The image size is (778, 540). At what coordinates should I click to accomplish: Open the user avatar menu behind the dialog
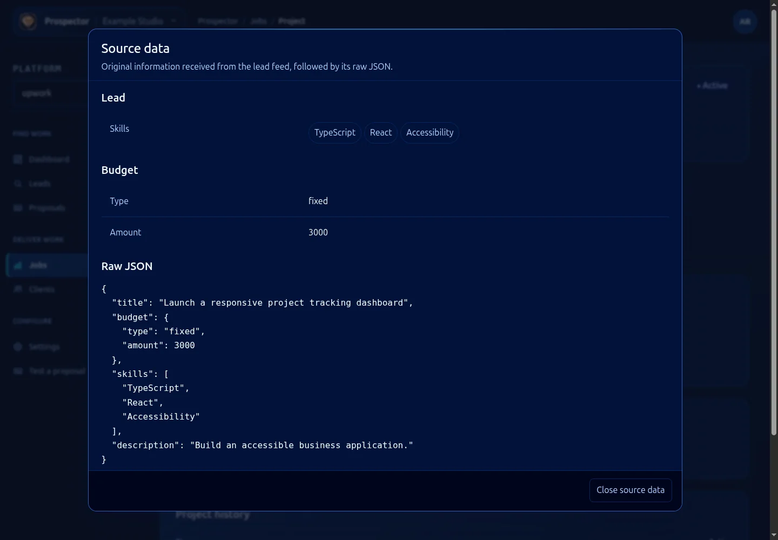pyautogui.click(x=745, y=22)
